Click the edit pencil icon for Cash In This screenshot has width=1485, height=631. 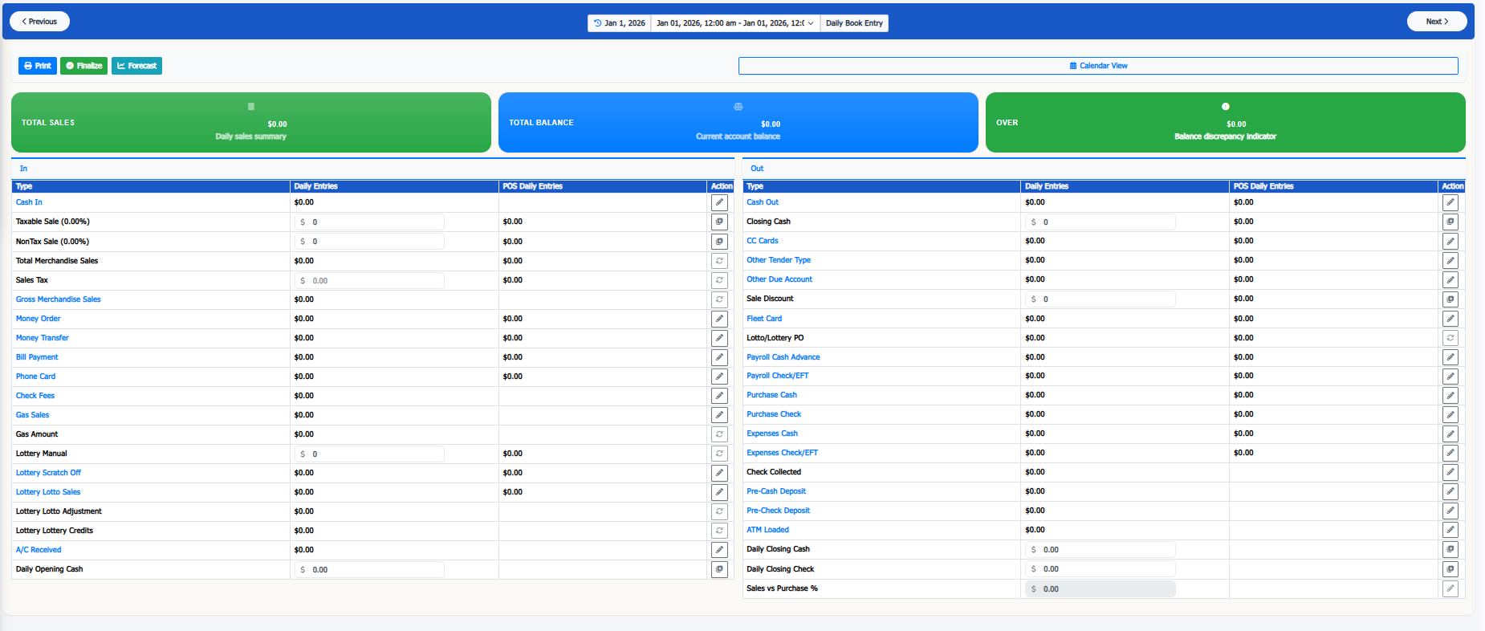pyautogui.click(x=719, y=203)
